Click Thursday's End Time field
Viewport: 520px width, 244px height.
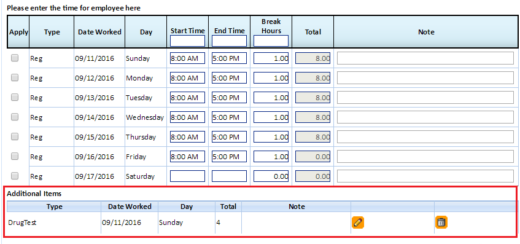coord(229,136)
